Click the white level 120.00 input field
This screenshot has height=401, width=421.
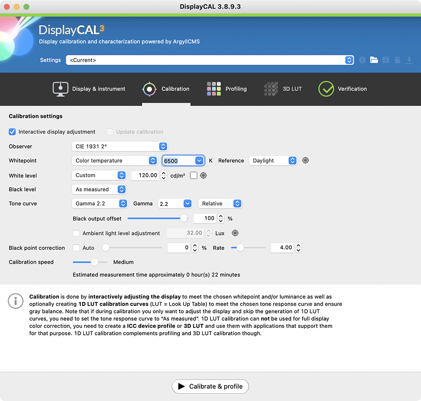tap(145, 175)
